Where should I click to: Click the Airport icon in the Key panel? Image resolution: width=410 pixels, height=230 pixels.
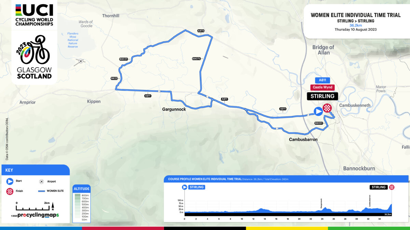click(41, 181)
